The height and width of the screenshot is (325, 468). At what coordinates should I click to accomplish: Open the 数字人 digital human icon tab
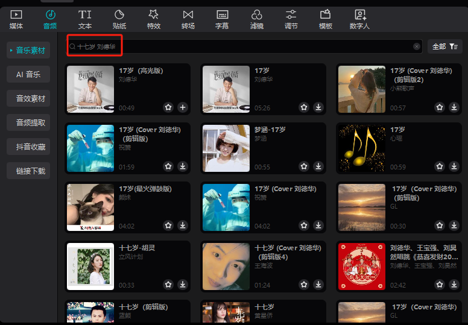[x=359, y=19]
